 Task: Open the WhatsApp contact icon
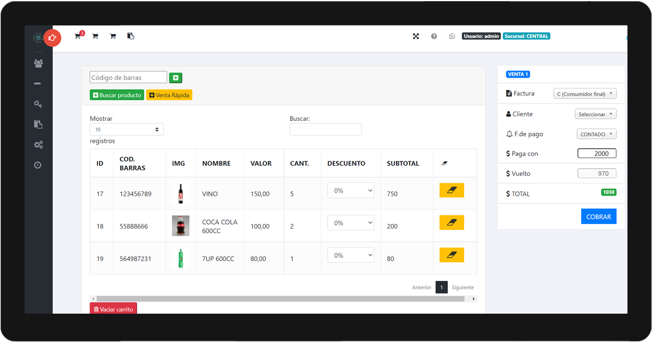(451, 36)
